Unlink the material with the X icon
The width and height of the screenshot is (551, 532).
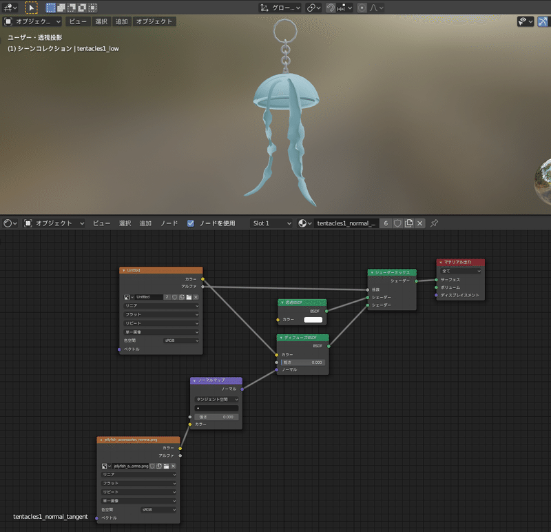tap(420, 223)
